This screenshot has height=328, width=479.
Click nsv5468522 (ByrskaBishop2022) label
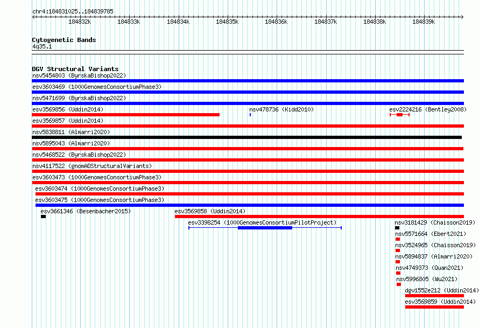point(79,155)
